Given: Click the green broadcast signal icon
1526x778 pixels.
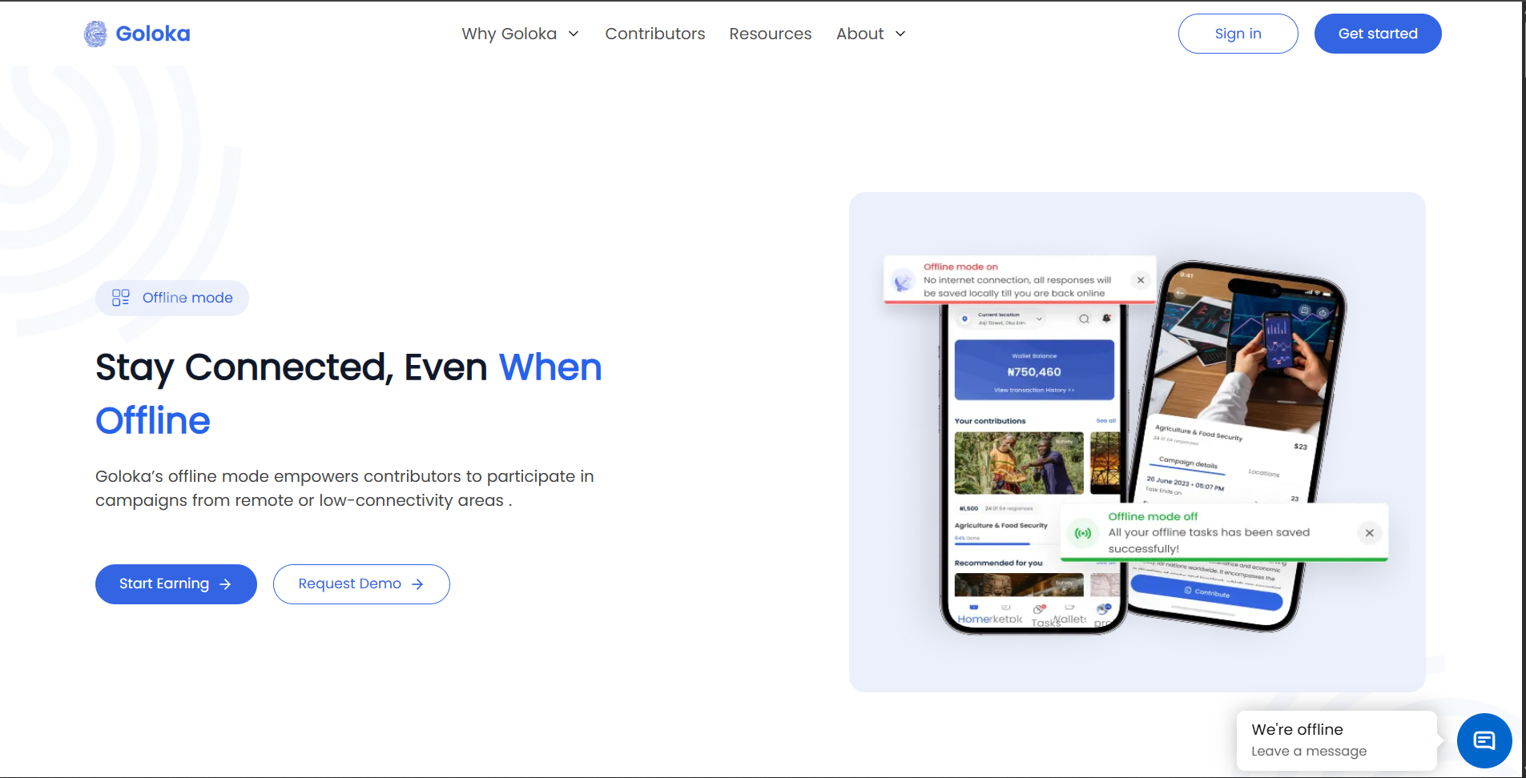Looking at the screenshot, I should 1083,533.
